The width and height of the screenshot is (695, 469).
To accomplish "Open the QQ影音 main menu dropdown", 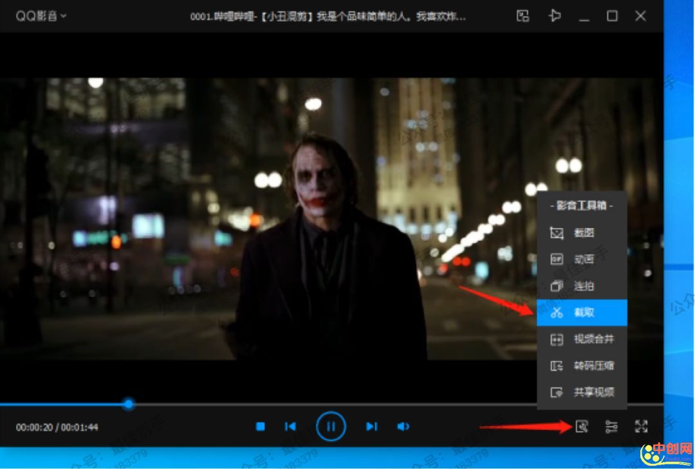I will pyautogui.click(x=41, y=16).
